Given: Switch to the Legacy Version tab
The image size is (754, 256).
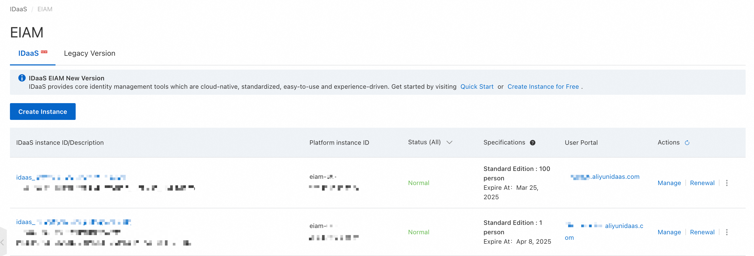Looking at the screenshot, I should [x=90, y=53].
